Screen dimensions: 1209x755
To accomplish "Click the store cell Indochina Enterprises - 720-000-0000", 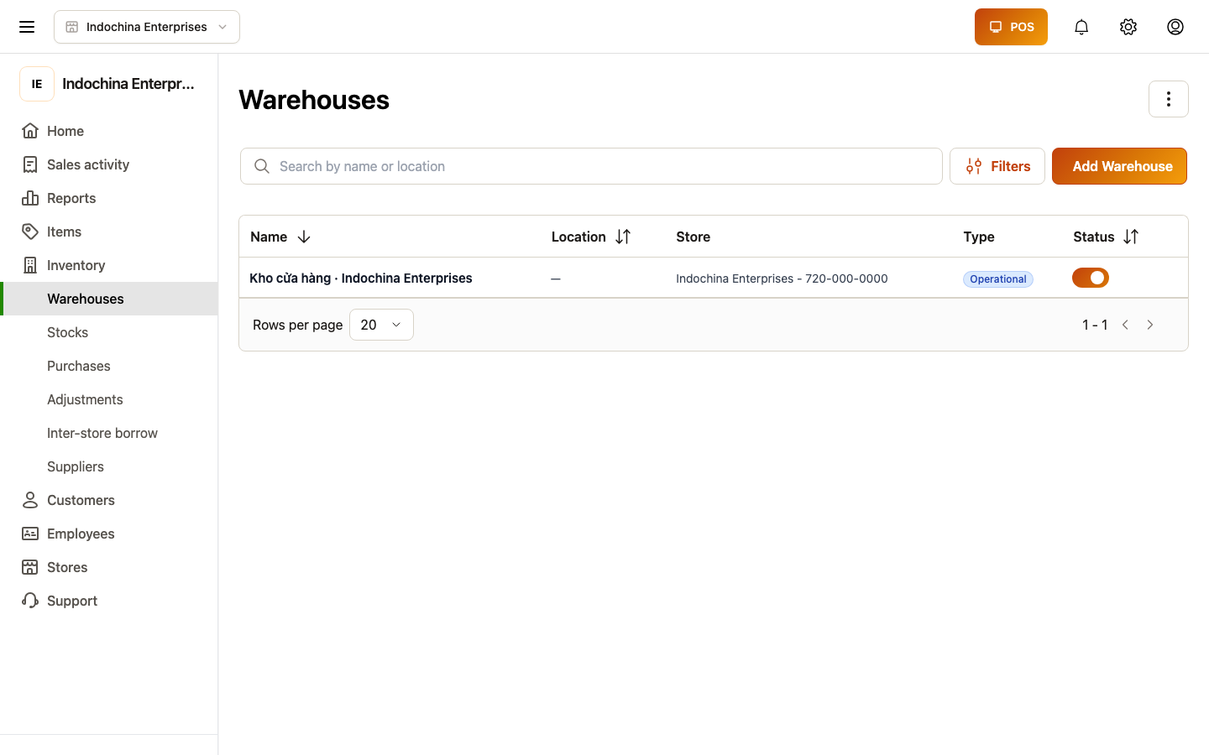I will [782, 279].
